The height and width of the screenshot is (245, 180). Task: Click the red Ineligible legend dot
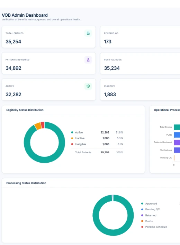72,144
